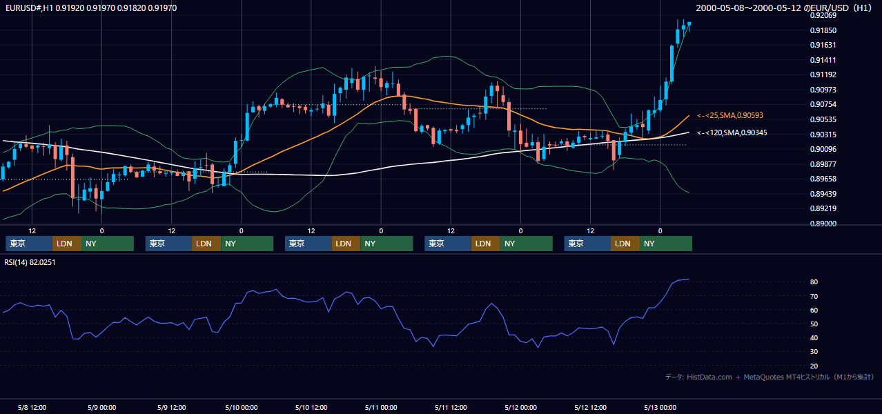882x414 pixels.
Task: Click price axis value 0.90754
Action: (823, 104)
